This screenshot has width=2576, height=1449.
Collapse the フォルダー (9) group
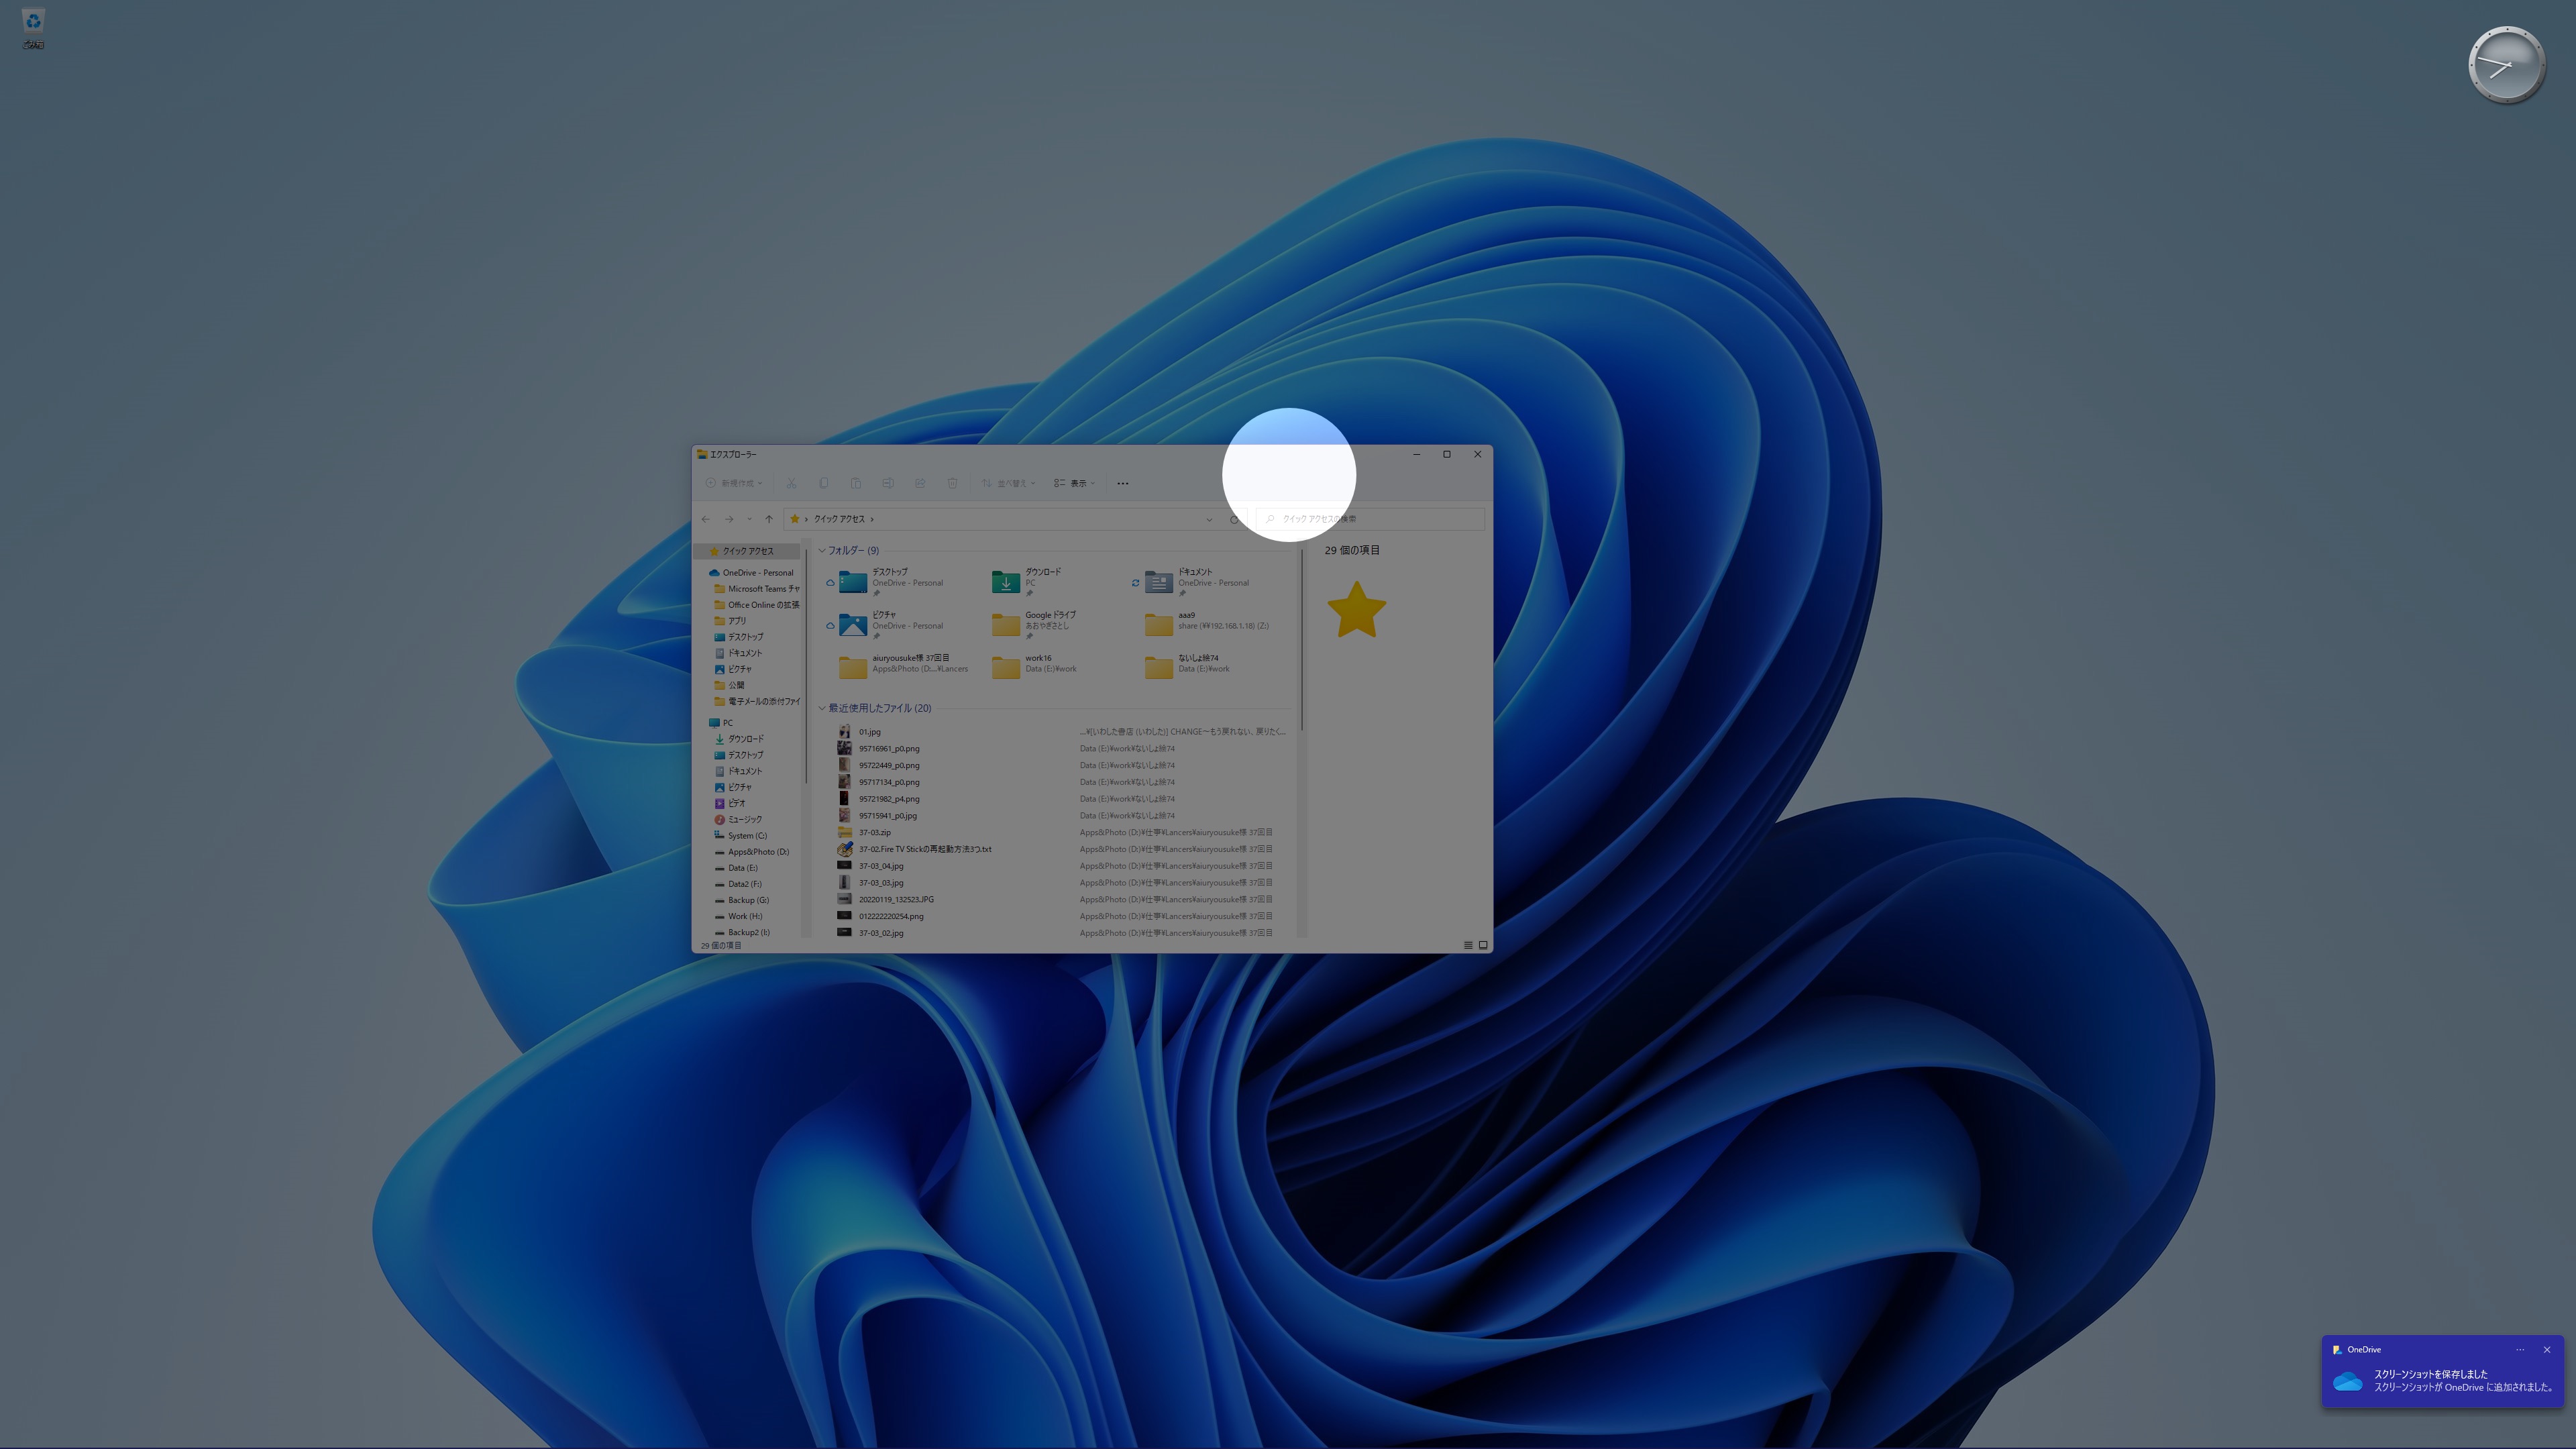(822, 551)
